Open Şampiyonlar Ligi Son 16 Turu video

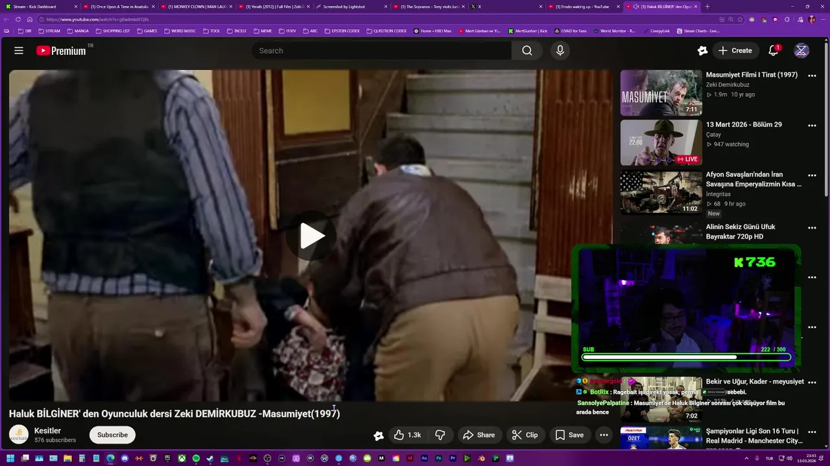753,436
